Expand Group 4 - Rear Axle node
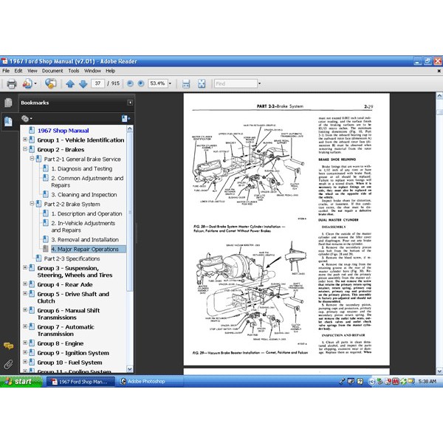443x443 pixels. [25, 284]
